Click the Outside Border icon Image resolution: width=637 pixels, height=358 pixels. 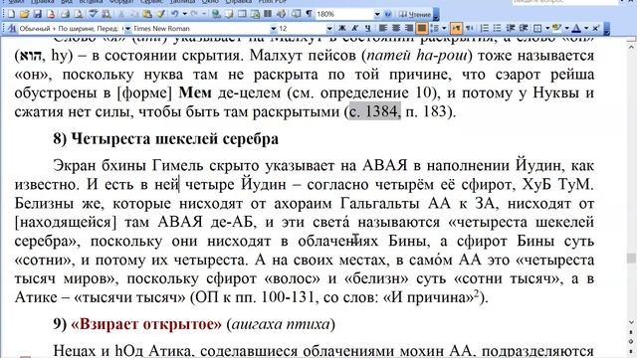pyautogui.click(x=537, y=29)
